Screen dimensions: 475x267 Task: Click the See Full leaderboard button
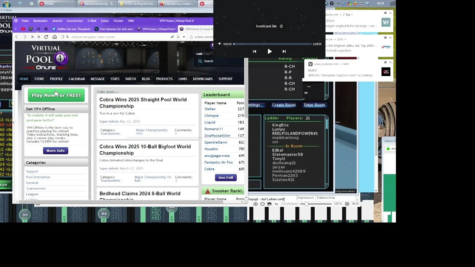pos(226,178)
